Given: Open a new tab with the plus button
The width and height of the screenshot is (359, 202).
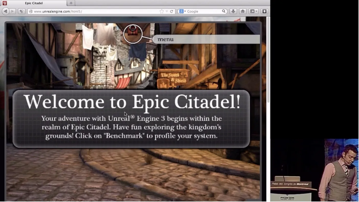Looking at the screenshot, I should [71, 3].
